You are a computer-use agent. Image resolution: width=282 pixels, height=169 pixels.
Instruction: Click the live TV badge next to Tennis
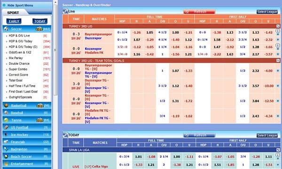(40, 120)
